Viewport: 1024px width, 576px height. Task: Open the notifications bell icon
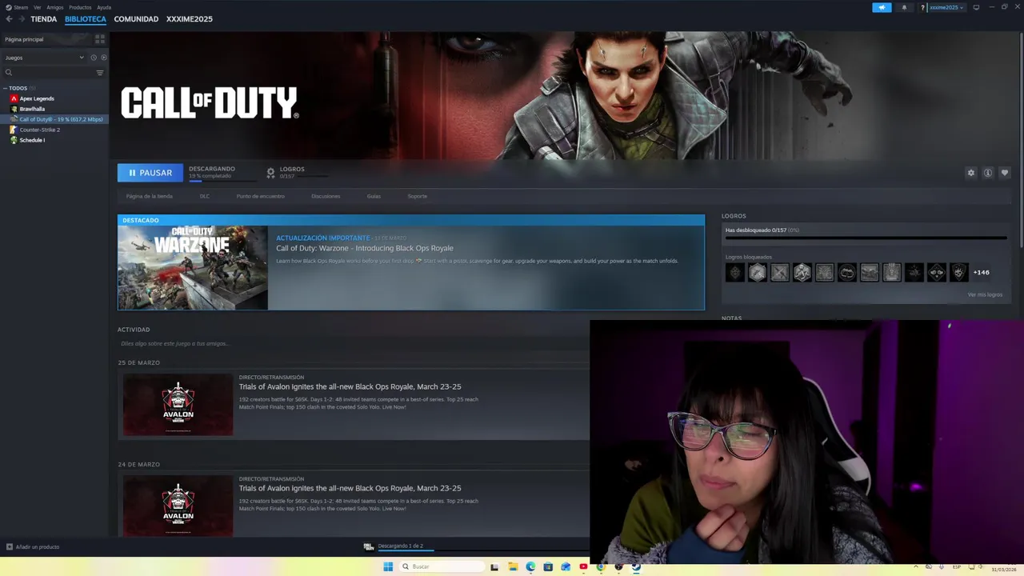(904, 7)
